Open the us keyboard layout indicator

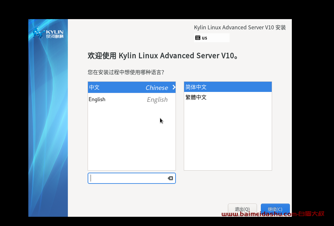[212, 38]
